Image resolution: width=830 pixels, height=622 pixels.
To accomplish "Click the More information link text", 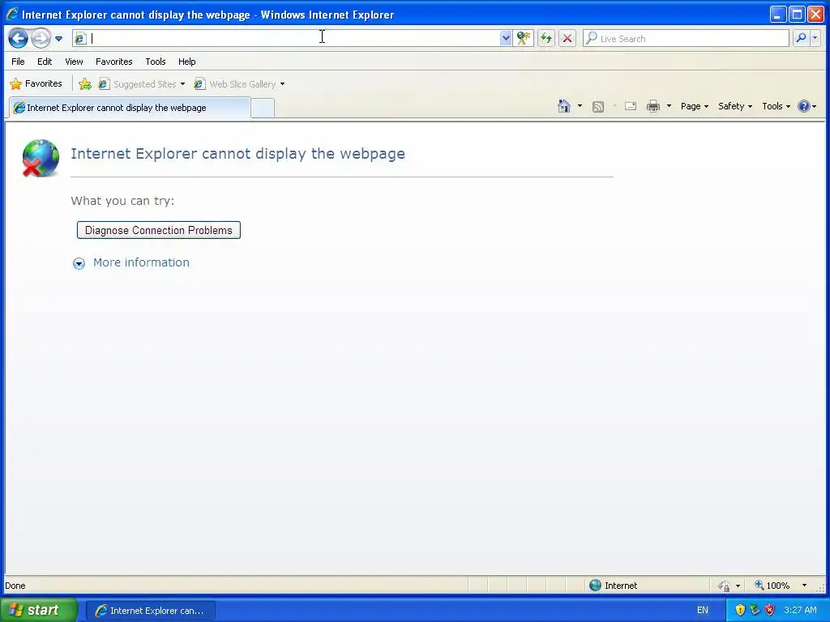I will click(x=141, y=262).
